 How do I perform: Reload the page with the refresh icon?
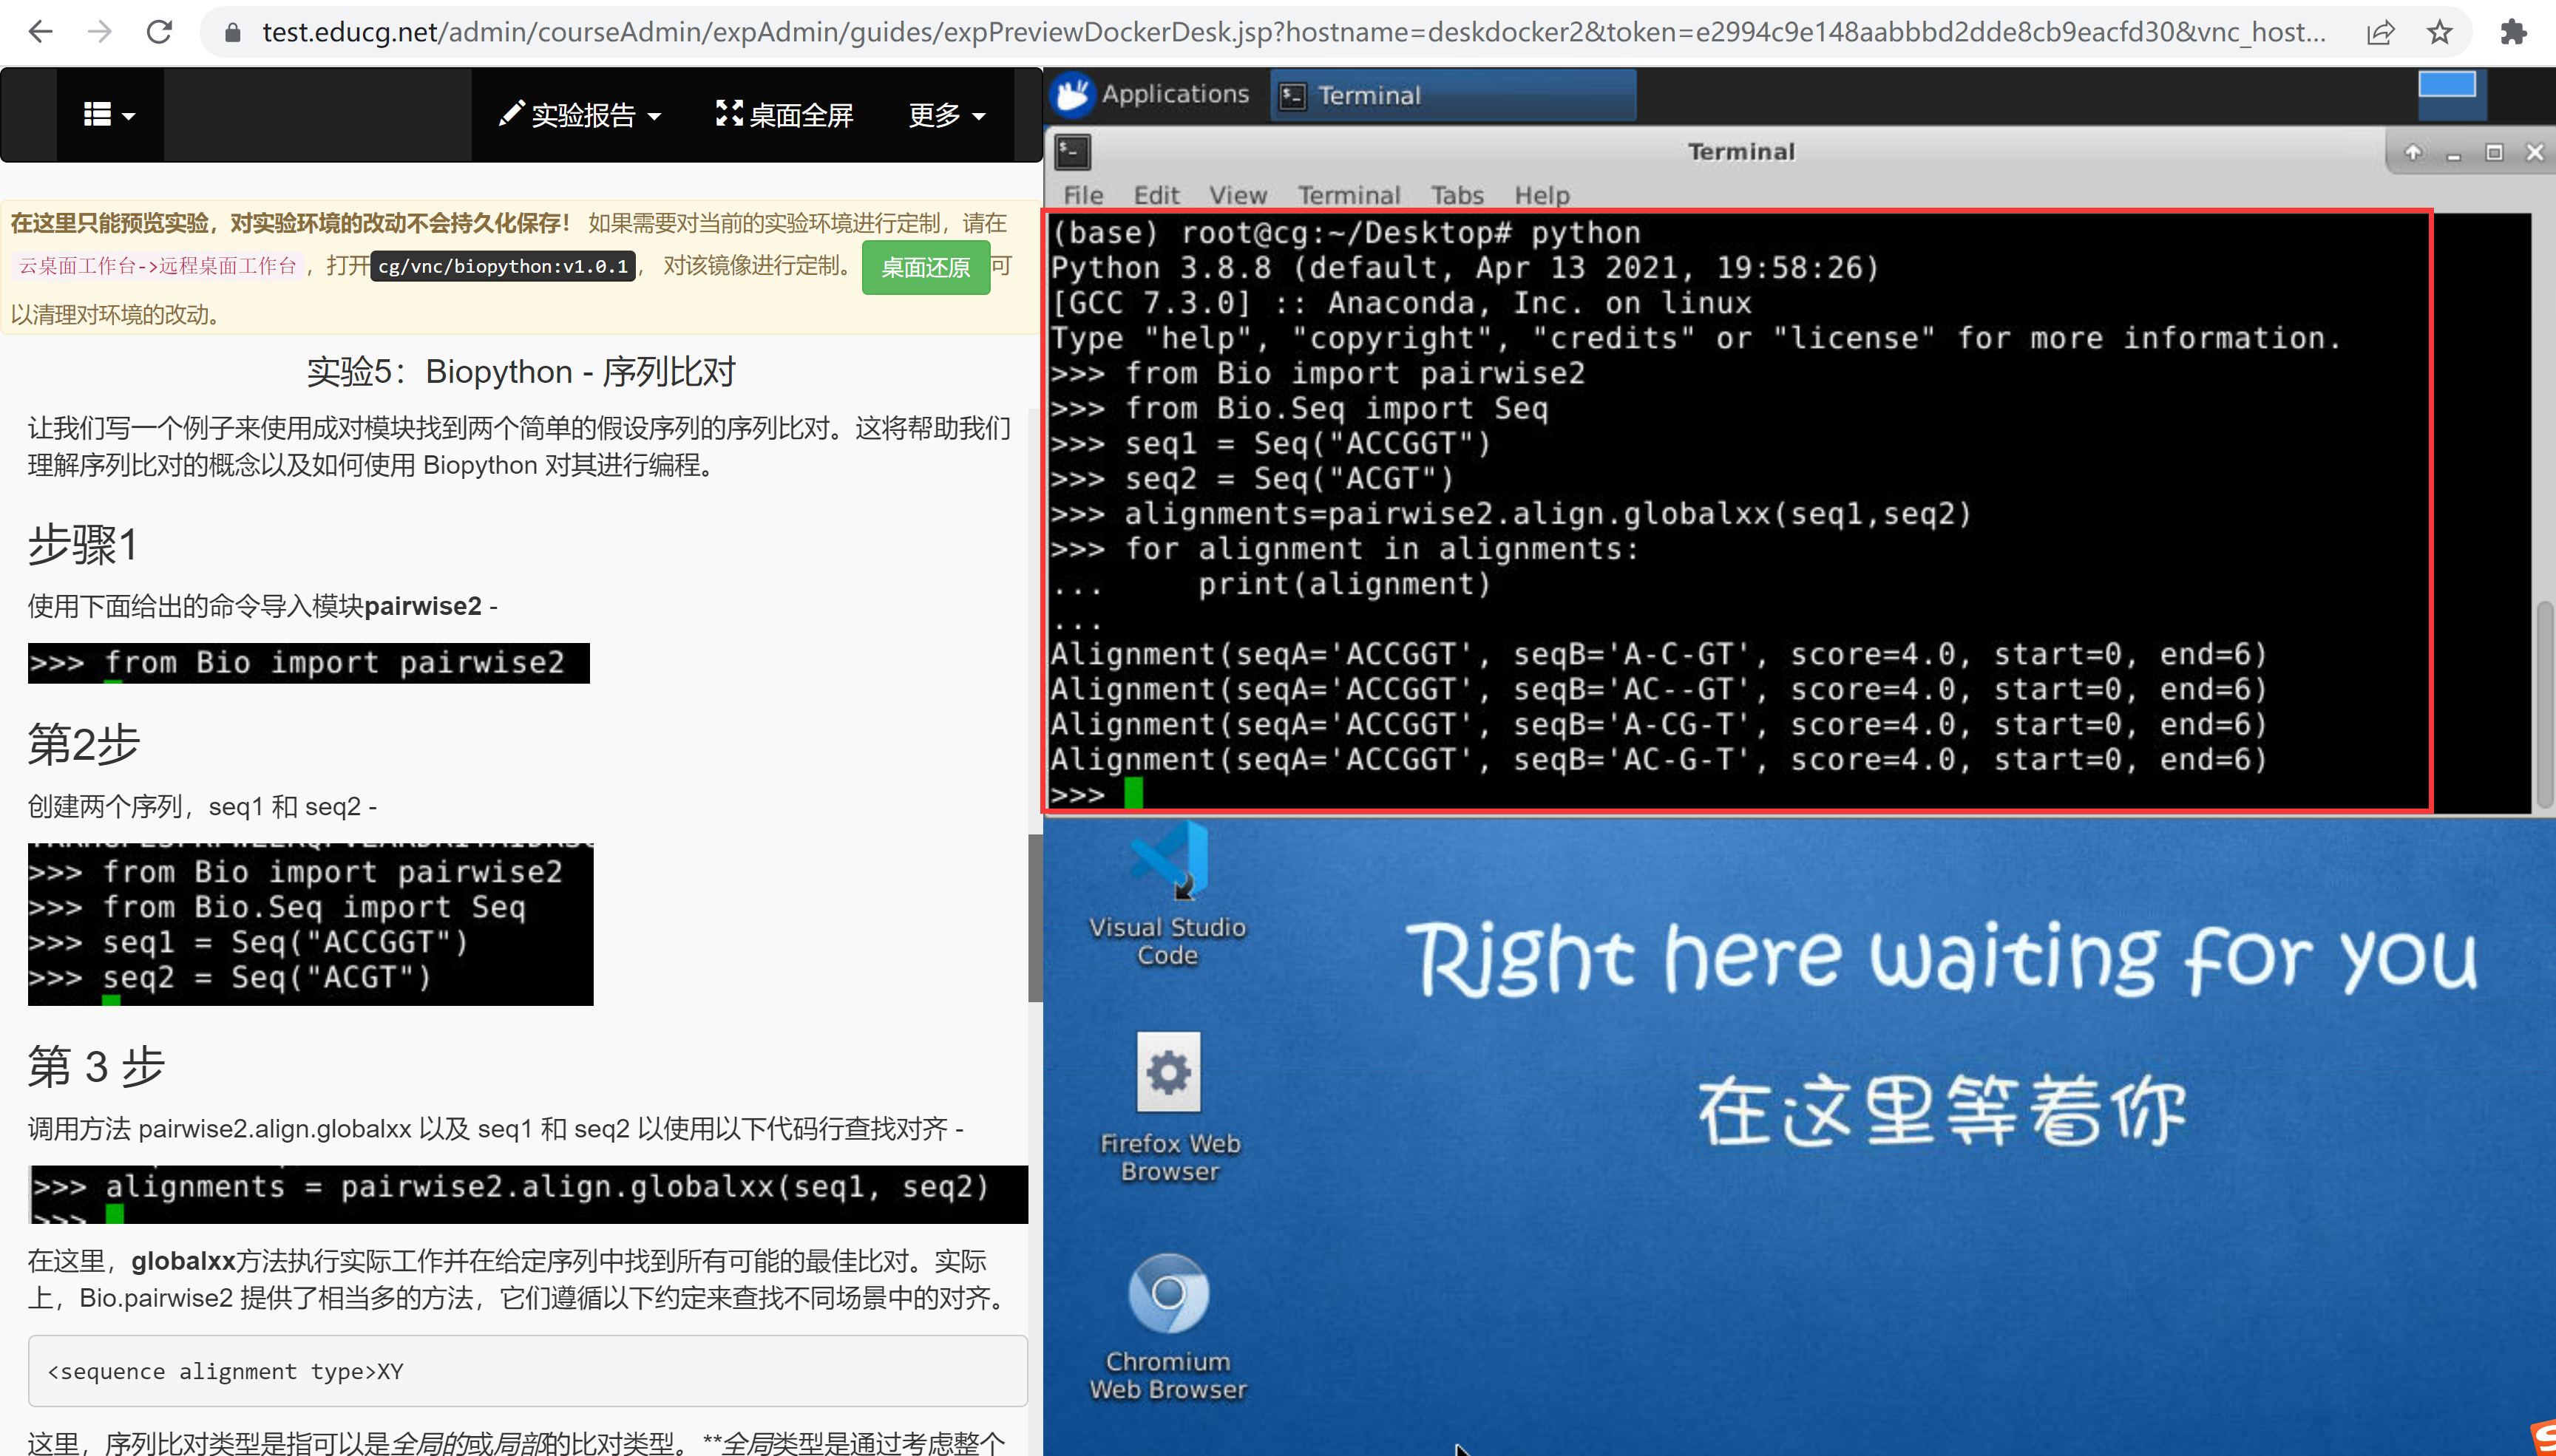click(159, 32)
